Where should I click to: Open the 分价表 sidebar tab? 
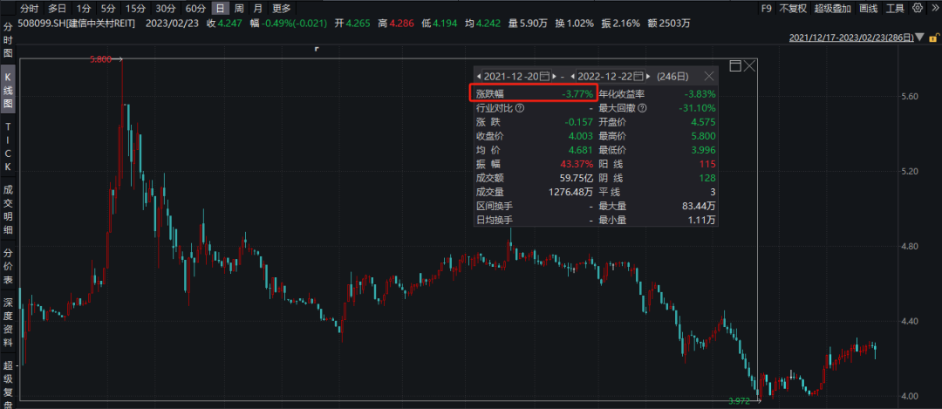pos(9,266)
